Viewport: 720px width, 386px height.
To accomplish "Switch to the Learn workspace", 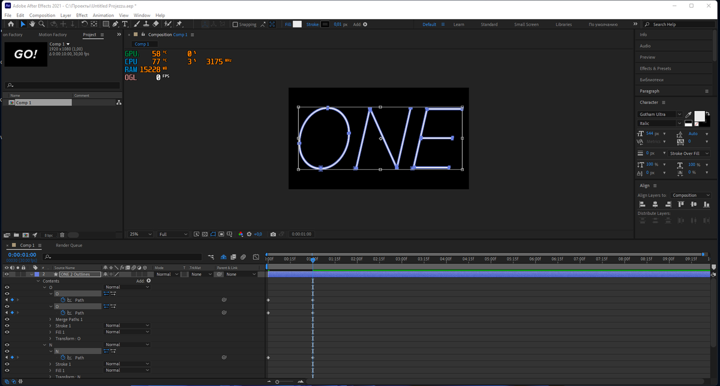I will tap(458, 25).
